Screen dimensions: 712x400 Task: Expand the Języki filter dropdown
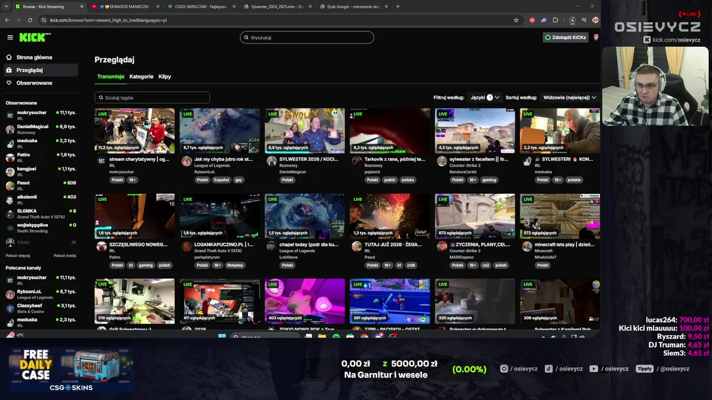484,97
